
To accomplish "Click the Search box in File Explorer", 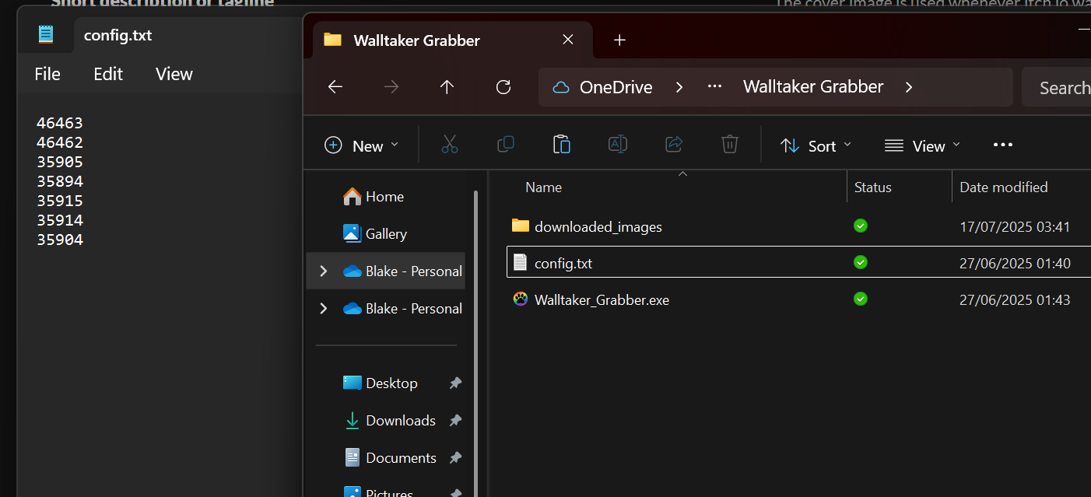I will tap(1057, 87).
